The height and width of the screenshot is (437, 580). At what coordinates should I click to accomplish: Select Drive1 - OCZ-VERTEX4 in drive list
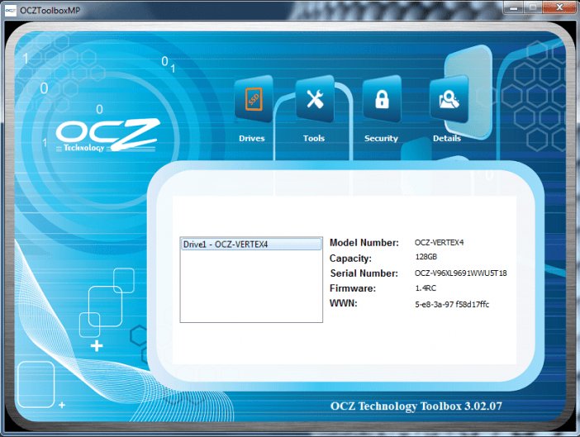251,245
